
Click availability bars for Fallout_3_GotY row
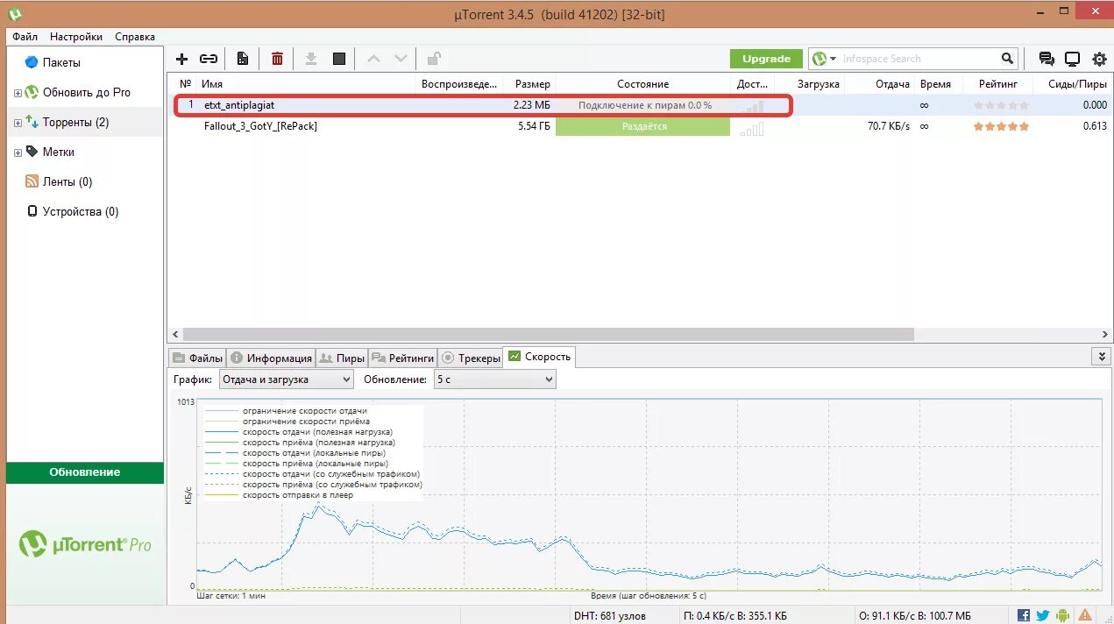pos(751,128)
